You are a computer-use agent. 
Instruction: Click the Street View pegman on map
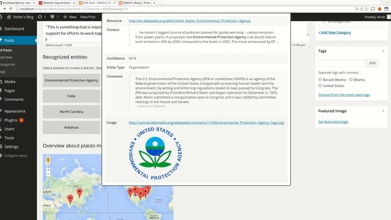click(x=48, y=160)
